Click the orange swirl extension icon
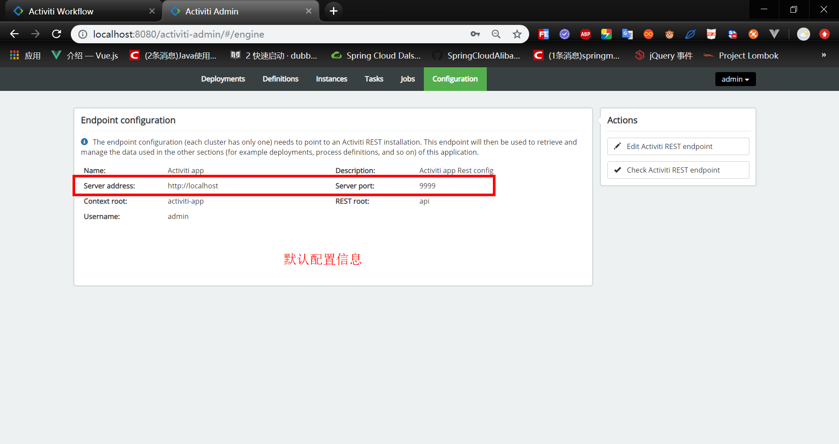 [753, 34]
